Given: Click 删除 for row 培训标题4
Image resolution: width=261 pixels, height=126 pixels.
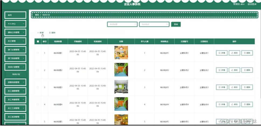Looking at the screenshot, I should click(x=247, y=104).
